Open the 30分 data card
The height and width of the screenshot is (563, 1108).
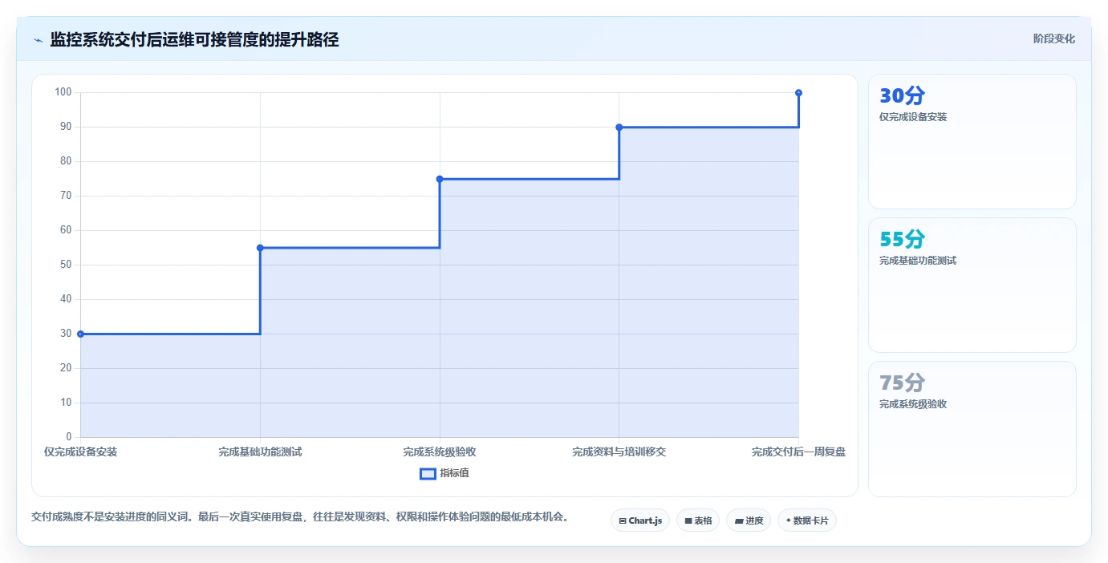(x=972, y=142)
